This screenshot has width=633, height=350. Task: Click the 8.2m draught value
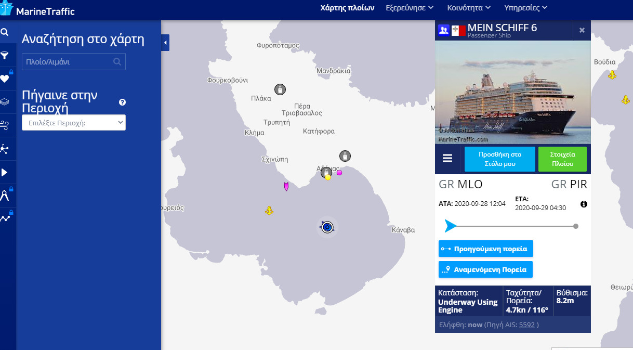[x=564, y=300]
